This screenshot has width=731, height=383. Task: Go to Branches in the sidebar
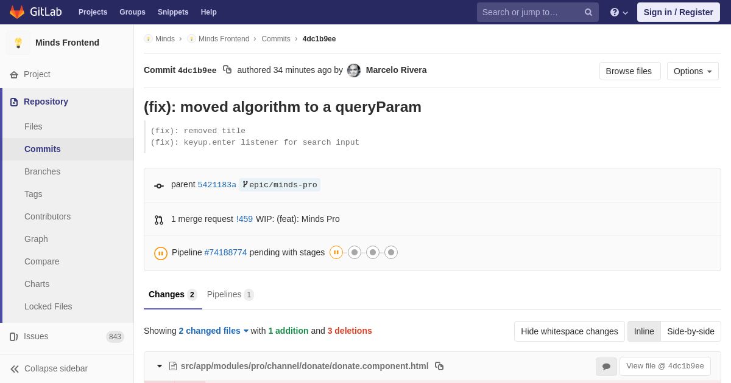[x=42, y=171]
